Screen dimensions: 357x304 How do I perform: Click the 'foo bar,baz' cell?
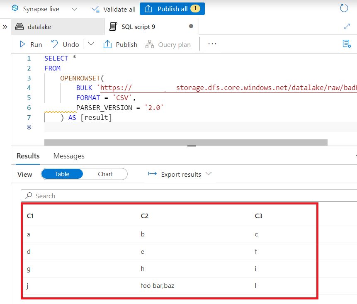(158, 286)
